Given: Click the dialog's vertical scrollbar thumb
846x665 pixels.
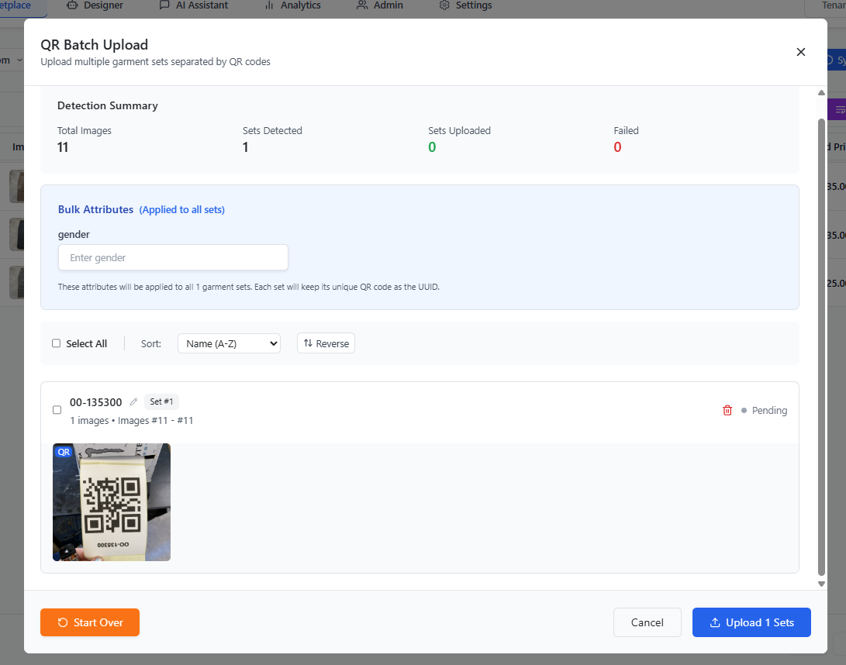Looking at the screenshot, I should [x=821, y=347].
